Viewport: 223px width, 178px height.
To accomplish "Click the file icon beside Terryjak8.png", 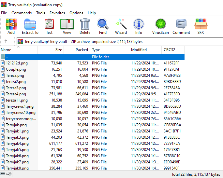I will [x=3, y=168].
